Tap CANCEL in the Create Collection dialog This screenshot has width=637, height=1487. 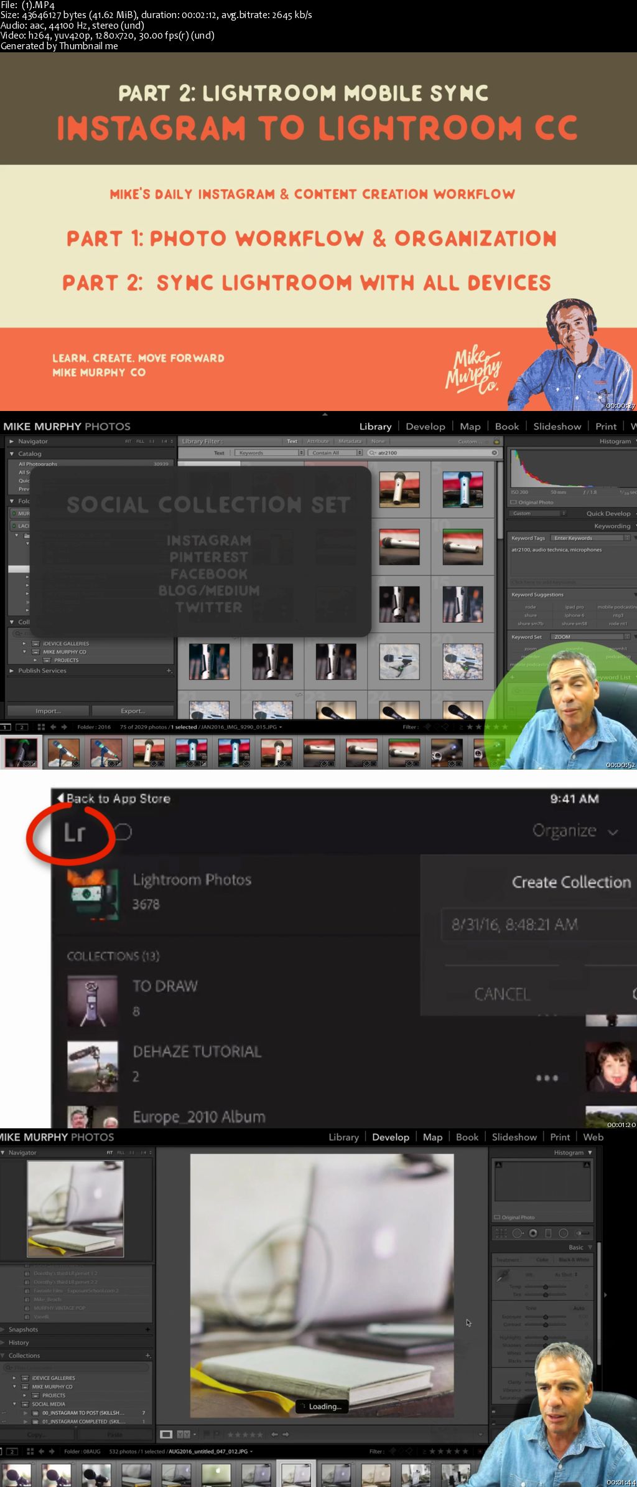(x=502, y=994)
